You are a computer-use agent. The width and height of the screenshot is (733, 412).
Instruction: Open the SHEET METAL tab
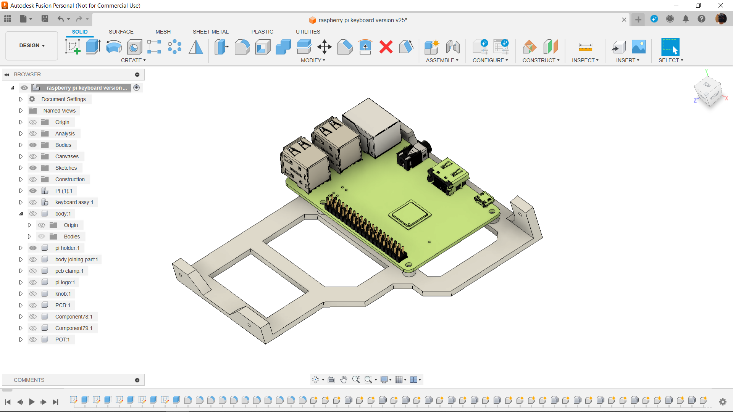click(210, 32)
